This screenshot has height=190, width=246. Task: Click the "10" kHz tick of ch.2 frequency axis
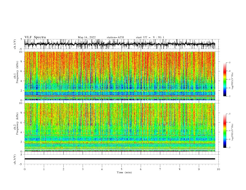[21, 103]
